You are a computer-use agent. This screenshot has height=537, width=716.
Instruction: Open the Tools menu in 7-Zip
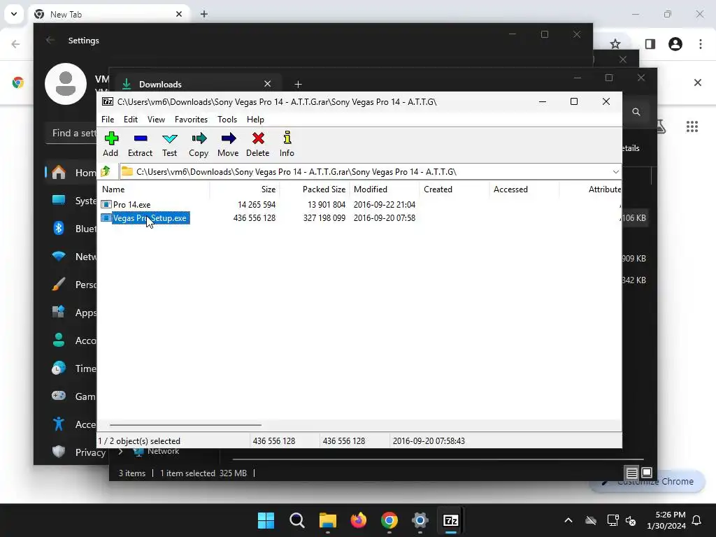[x=227, y=119]
